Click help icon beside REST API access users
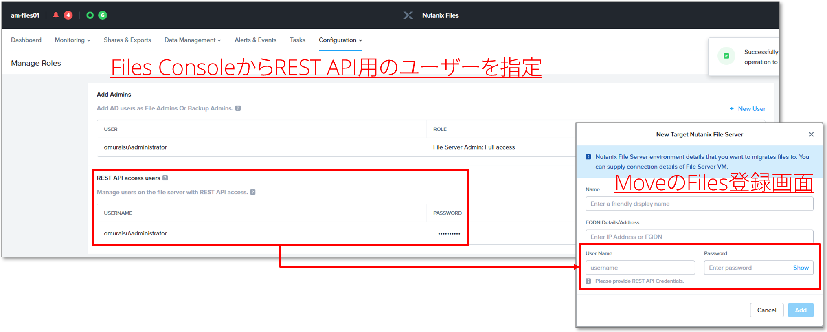This screenshot has width=827, height=332. click(x=165, y=178)
